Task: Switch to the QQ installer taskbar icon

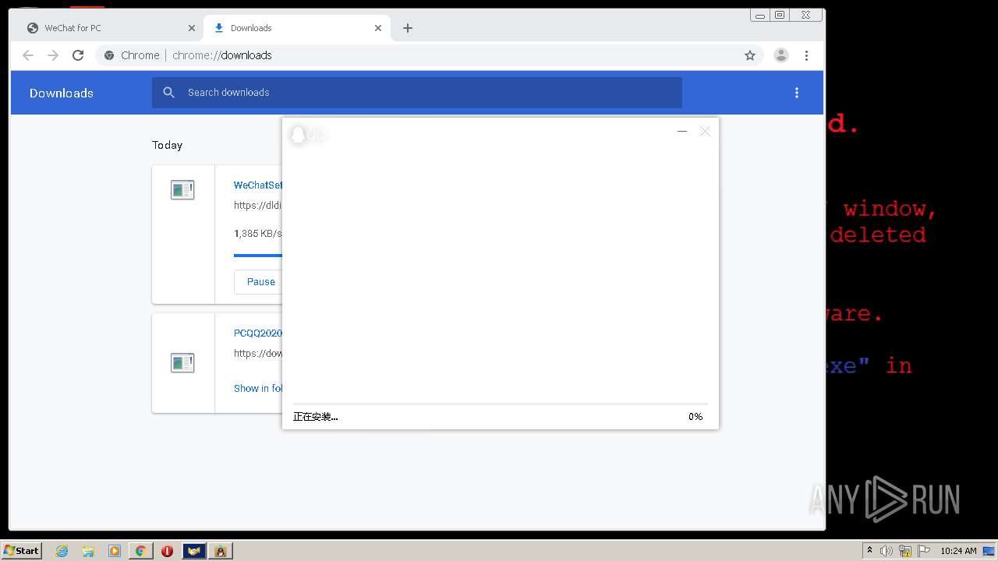Action: point(221,551)
